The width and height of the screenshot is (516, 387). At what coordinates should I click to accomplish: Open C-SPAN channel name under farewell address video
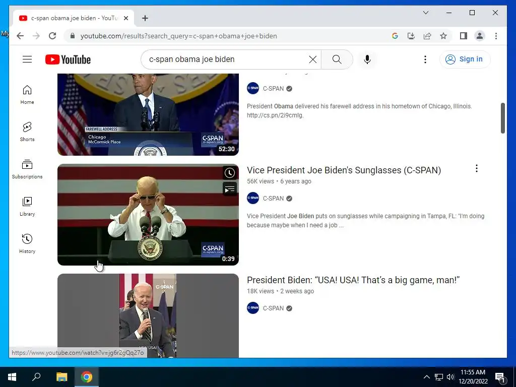[x=273, y=89]
